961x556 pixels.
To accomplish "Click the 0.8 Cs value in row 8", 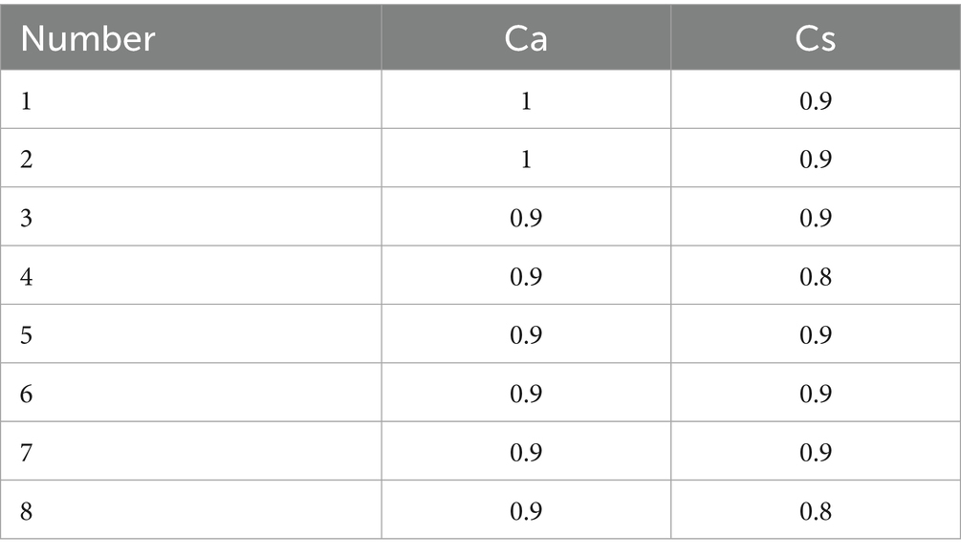I will pos(816,511).
